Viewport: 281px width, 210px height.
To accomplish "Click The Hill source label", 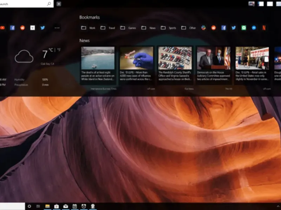I will (229, 89).
